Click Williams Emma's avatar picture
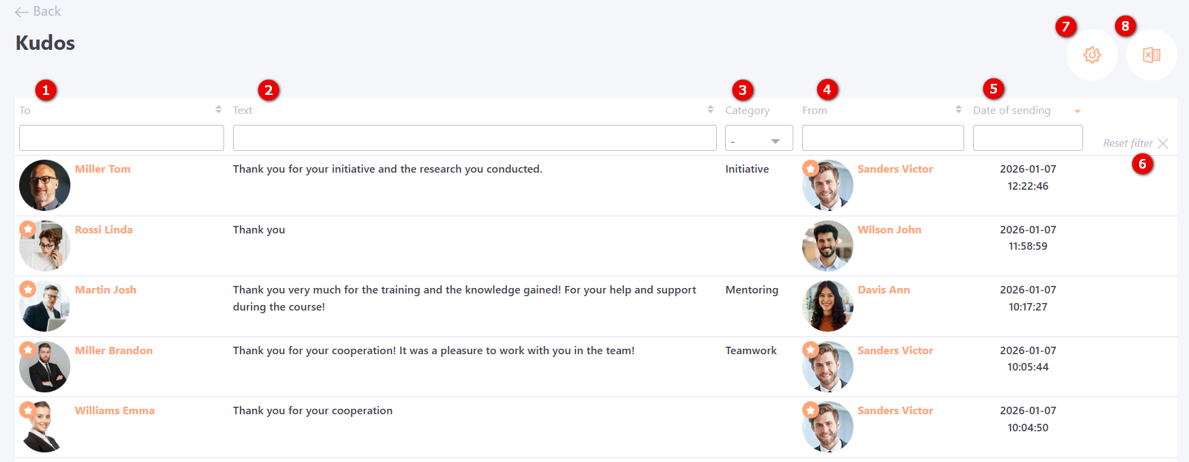This screenshot has height=462, width=1189. pos(44,427)
